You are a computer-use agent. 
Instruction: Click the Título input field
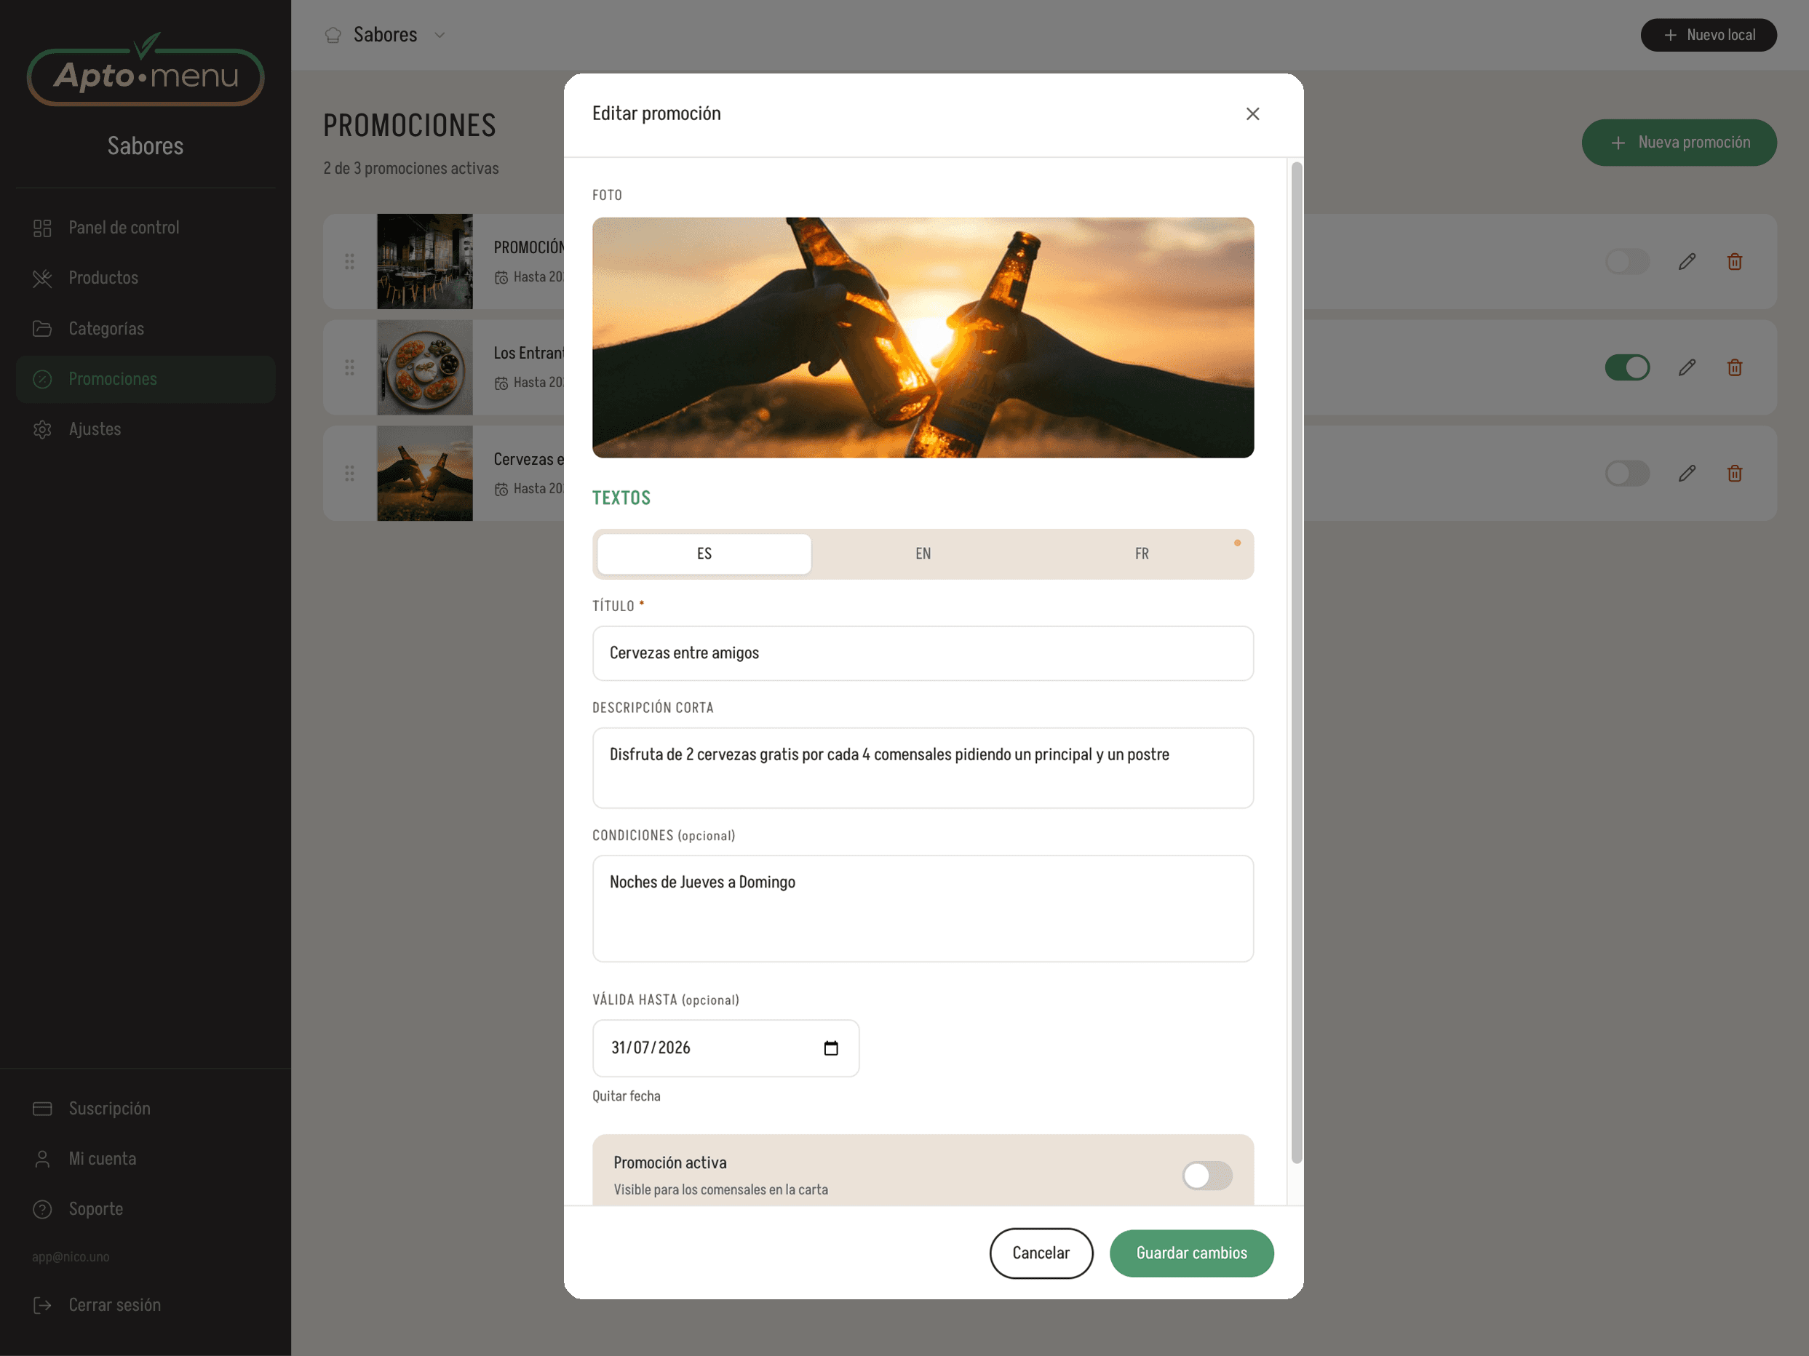point(923,653)
